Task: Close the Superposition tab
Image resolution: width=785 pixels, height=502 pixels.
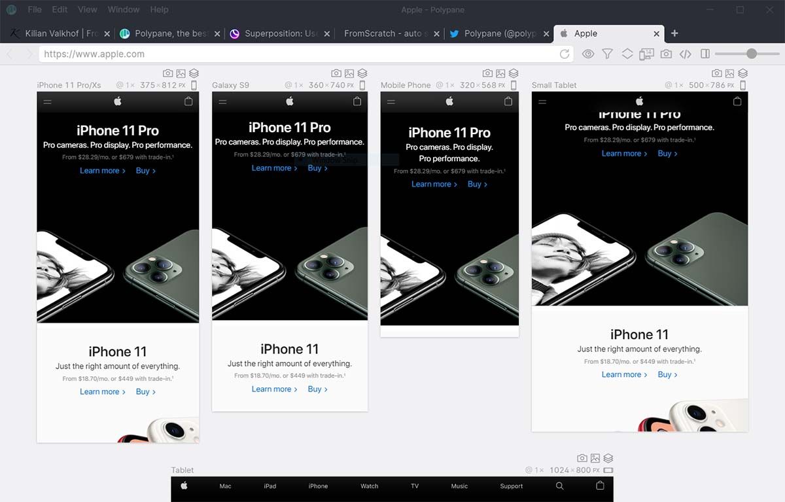Action: tap(326, 33)
